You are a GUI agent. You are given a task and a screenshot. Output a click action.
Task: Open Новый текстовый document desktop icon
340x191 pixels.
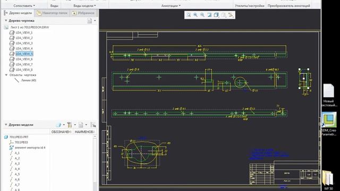328,95
